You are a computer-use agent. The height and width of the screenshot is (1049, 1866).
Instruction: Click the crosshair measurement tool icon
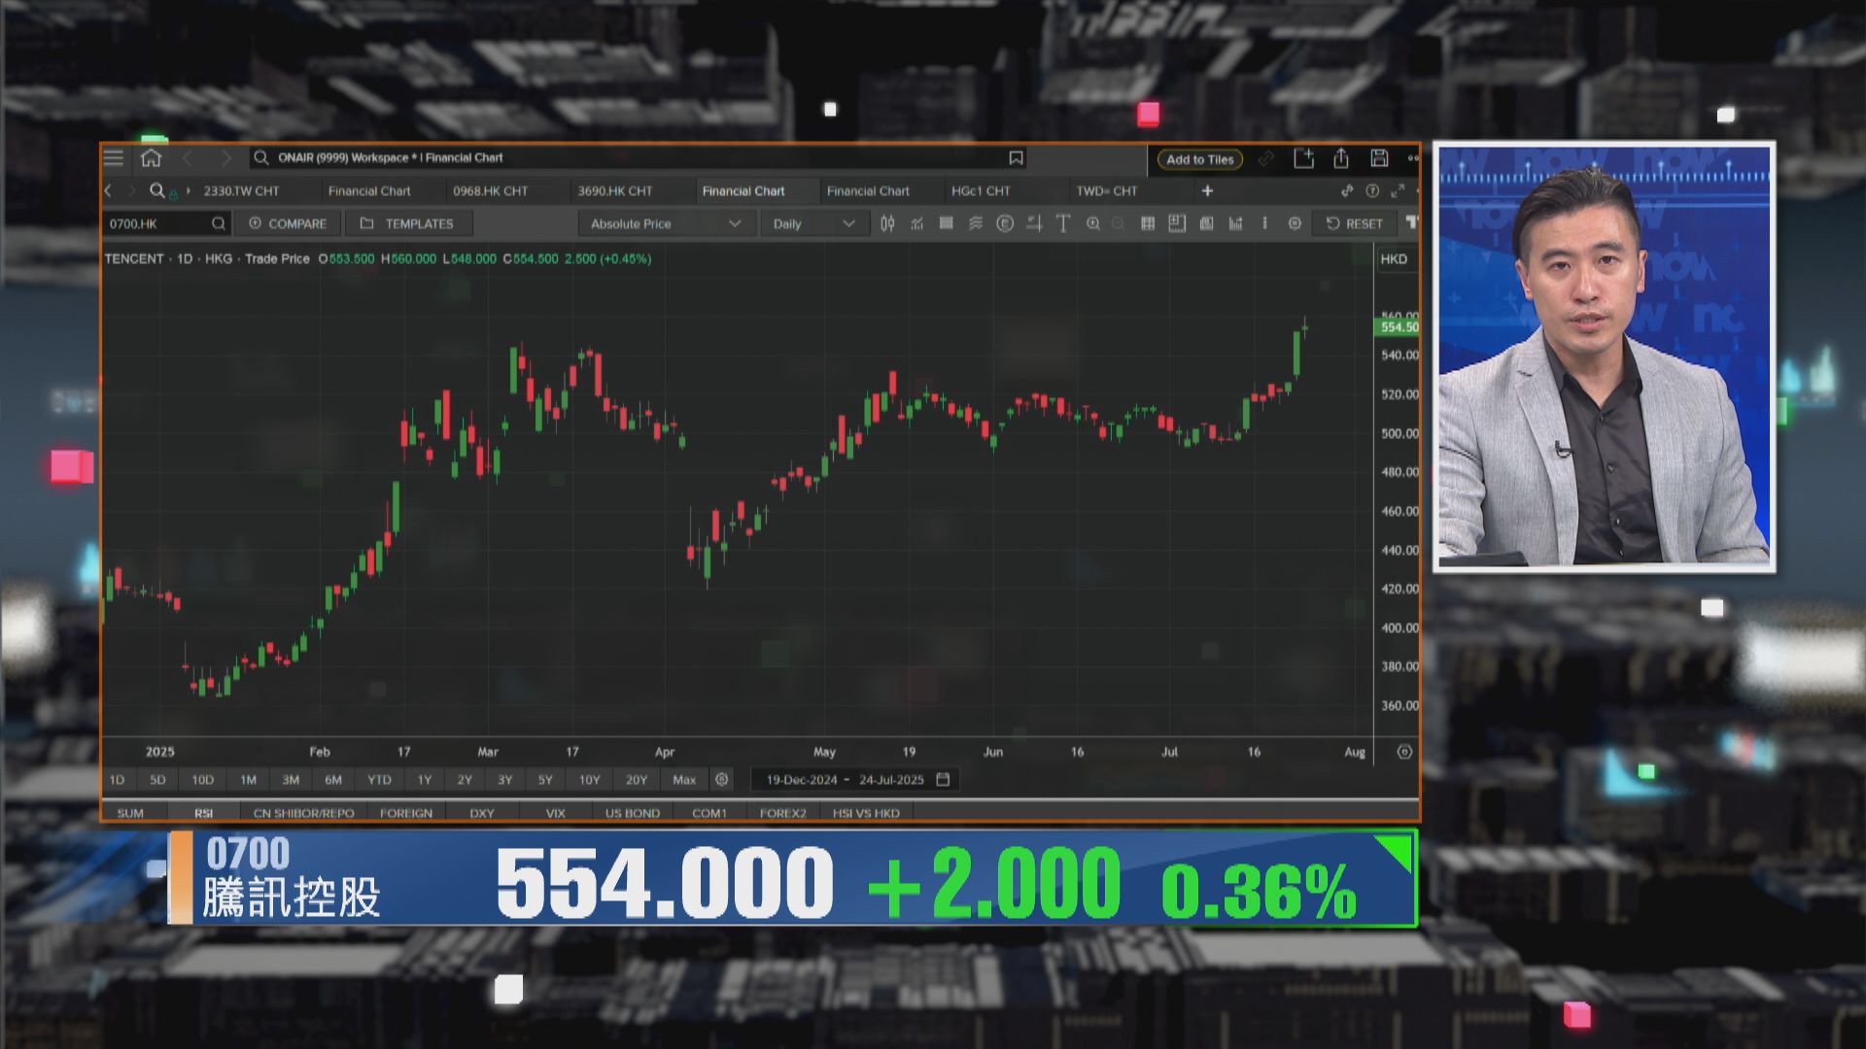1034,223
